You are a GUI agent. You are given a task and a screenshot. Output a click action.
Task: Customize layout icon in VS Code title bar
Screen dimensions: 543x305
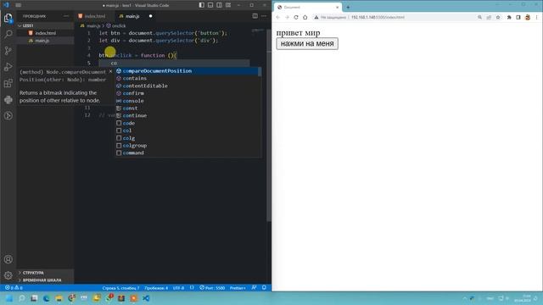(x=228, y=5)
